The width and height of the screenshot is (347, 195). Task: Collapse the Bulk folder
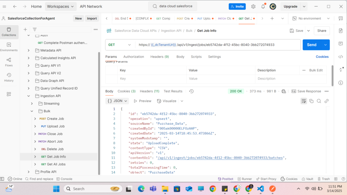click(x=32, y=111)
